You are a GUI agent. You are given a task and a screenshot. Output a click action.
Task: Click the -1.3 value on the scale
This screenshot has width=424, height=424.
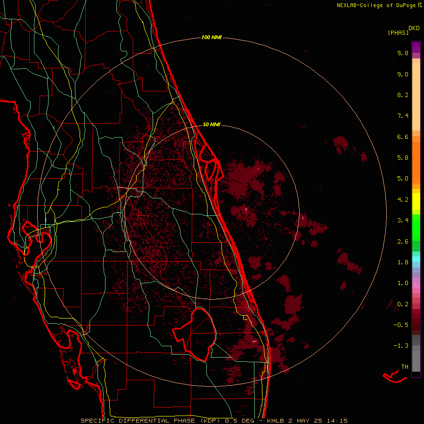point(401,346)
